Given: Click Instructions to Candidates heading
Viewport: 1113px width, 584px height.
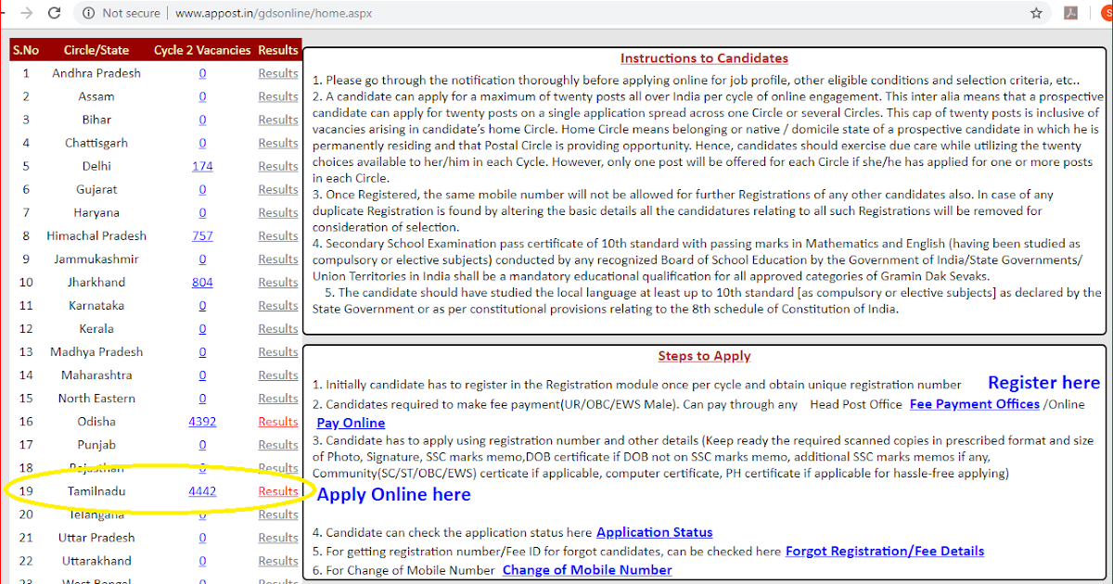Looking at the screenshot, I should 704,58.
